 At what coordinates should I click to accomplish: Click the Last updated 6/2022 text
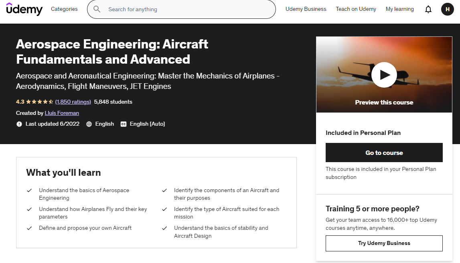click(53, 124)
